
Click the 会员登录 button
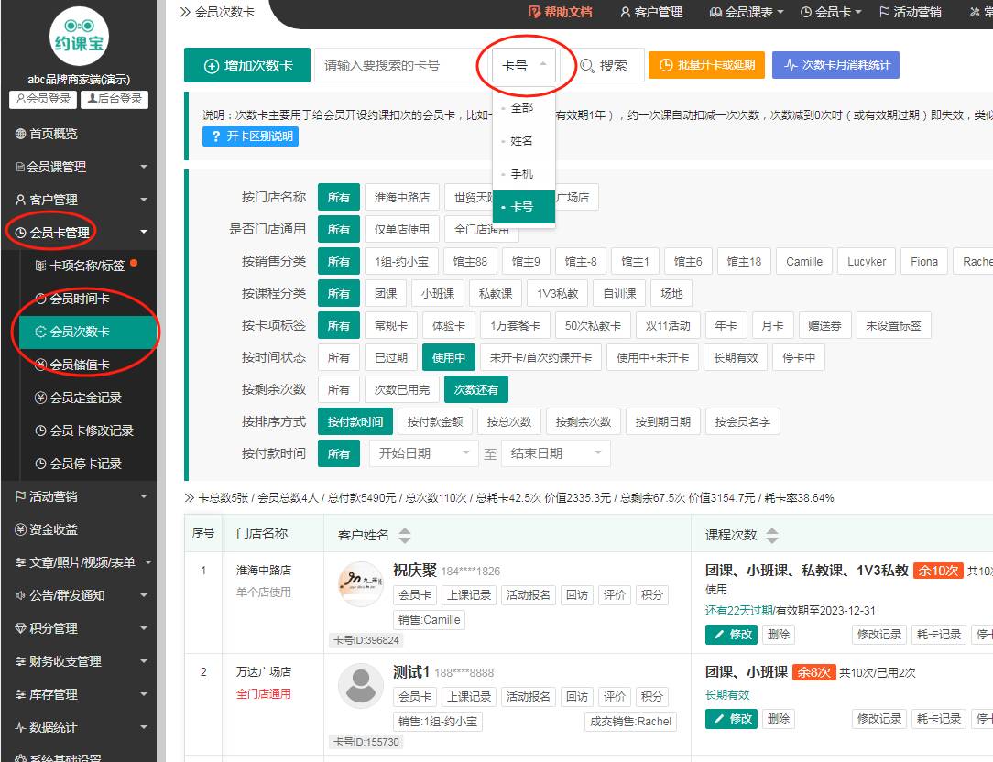point(43,99)
